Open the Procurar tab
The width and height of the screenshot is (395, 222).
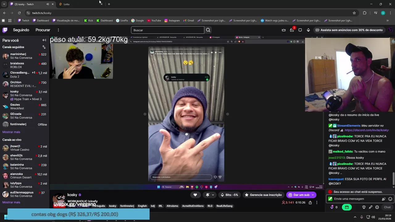click(43, 30)
